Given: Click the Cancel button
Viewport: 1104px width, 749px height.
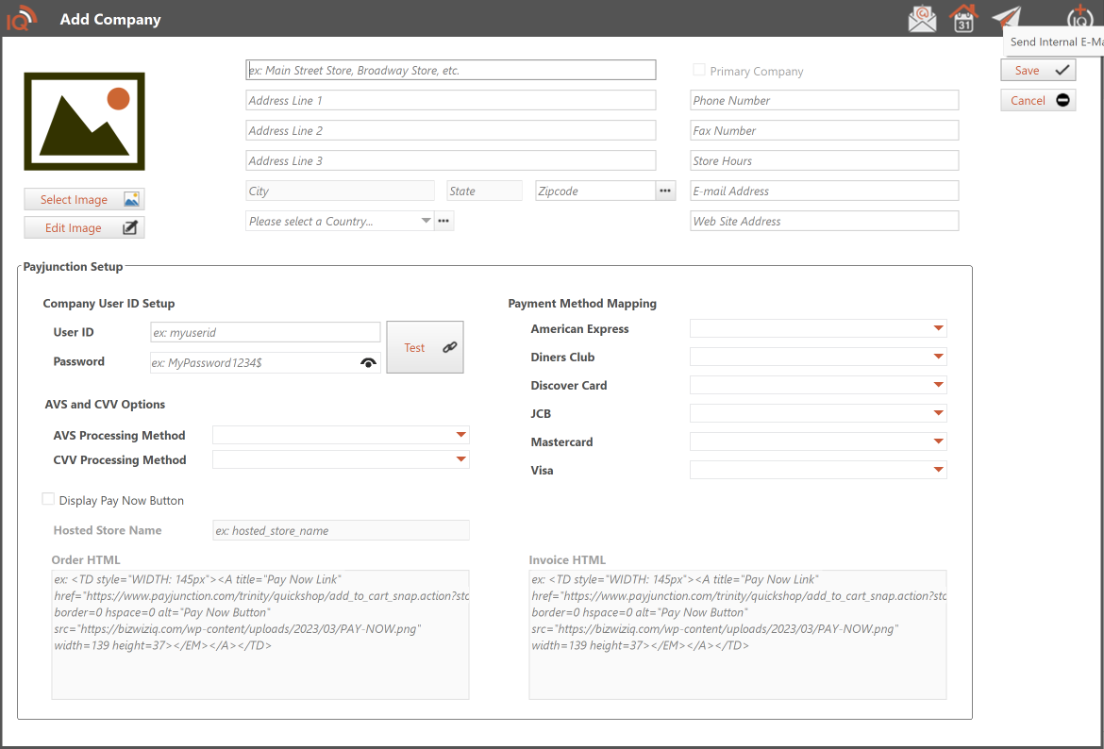Looking at the screenshot, I should click(1038, 100).
